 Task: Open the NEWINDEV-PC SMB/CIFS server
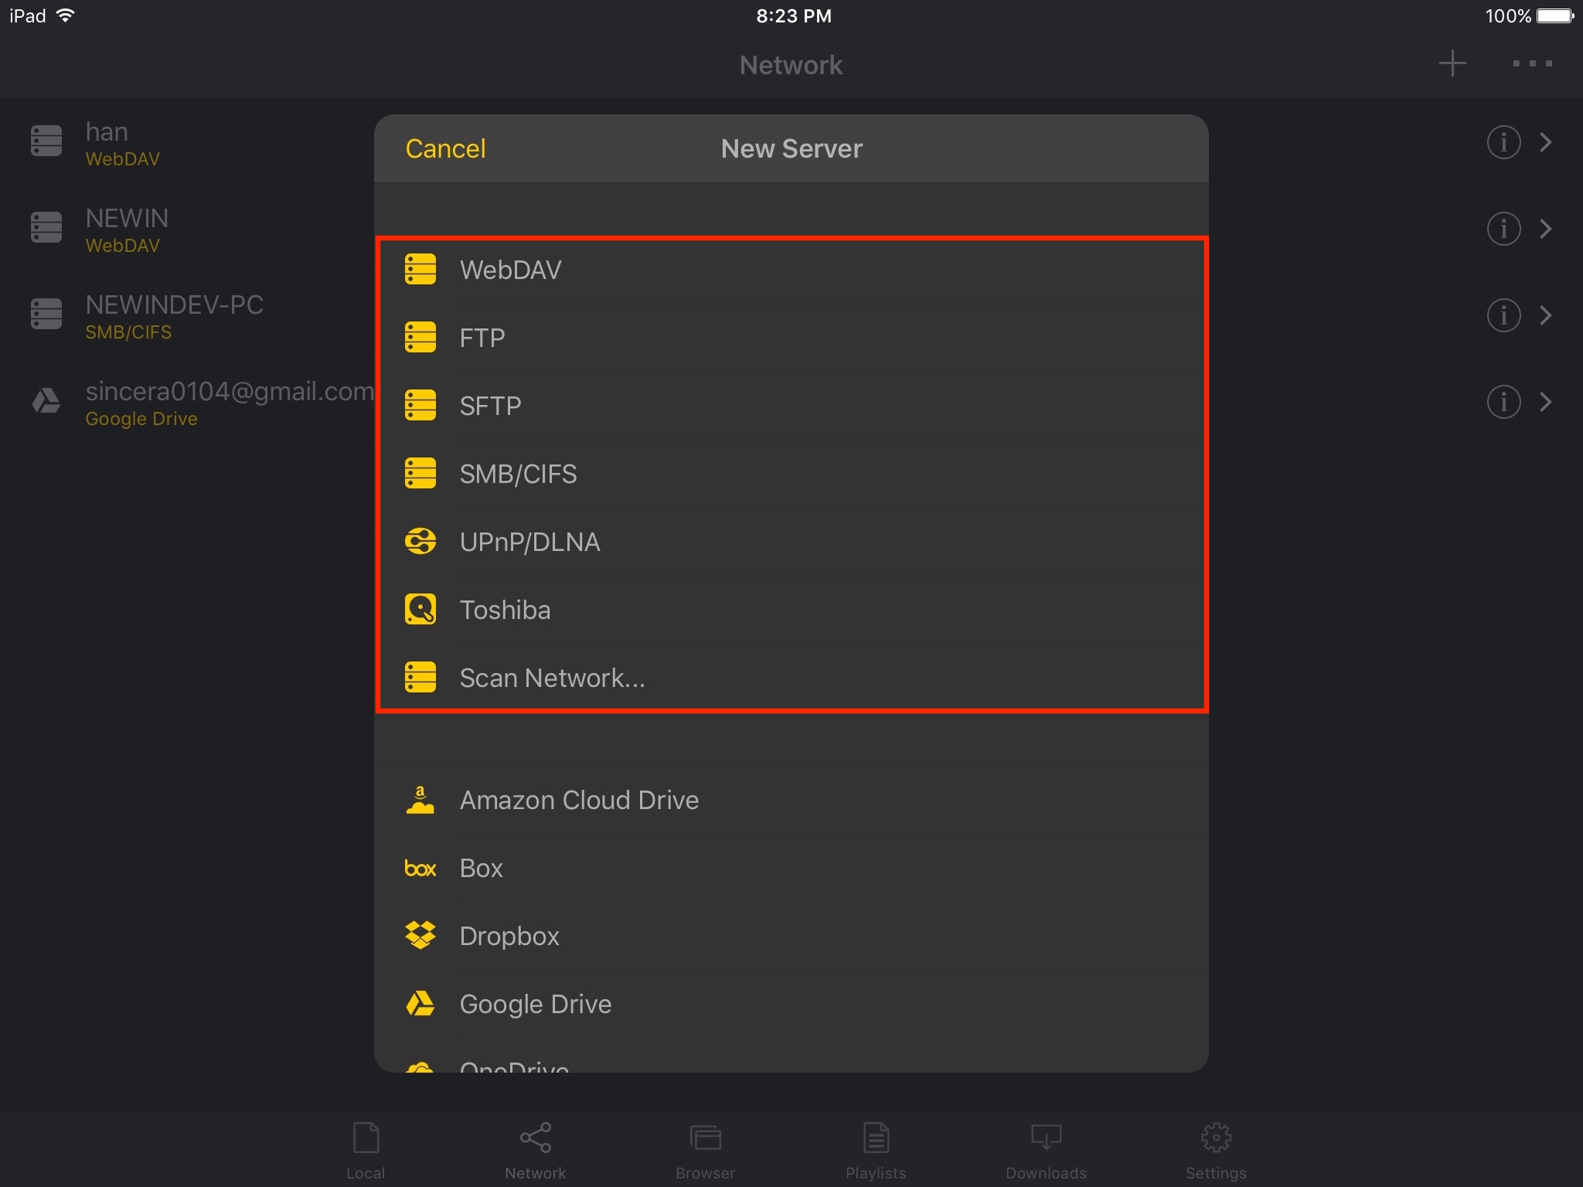pos(187,315)
